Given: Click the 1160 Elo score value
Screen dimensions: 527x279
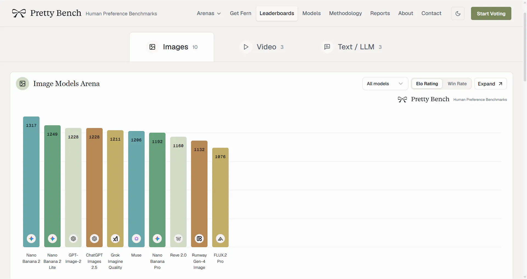Looking at the screenshot, I should pos(178,146).
